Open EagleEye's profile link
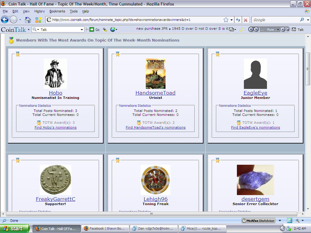This screenshot has height=233, width=311. pos(255,93)
